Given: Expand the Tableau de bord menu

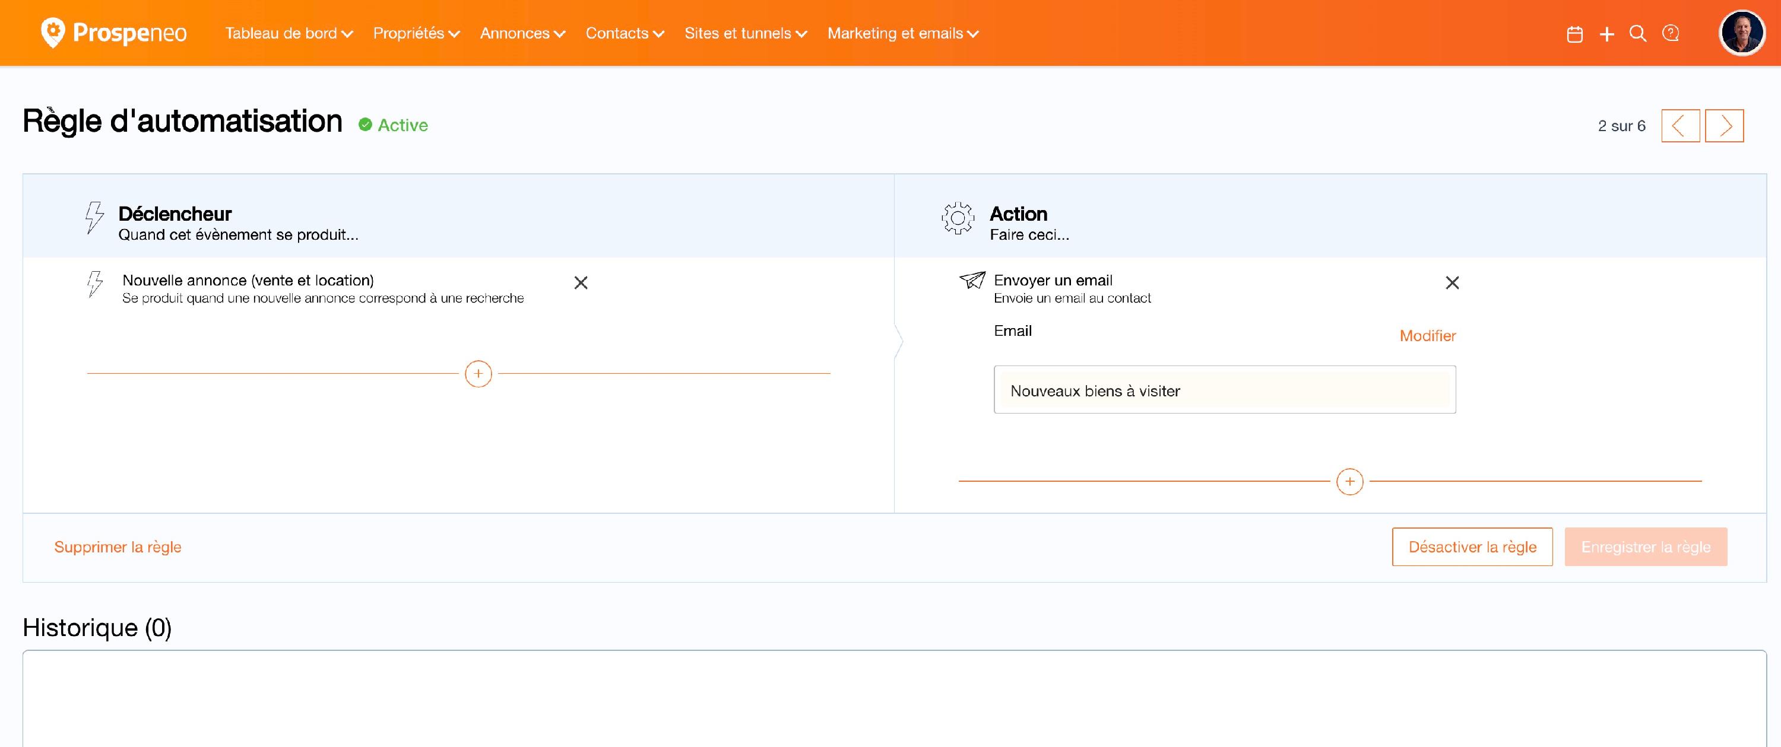Looking at the screenshot, I should point(289,33).
